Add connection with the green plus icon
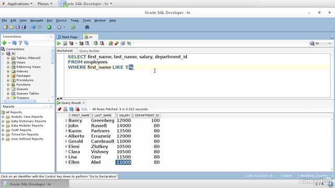The image size is (335, 188). pos(4,43)
